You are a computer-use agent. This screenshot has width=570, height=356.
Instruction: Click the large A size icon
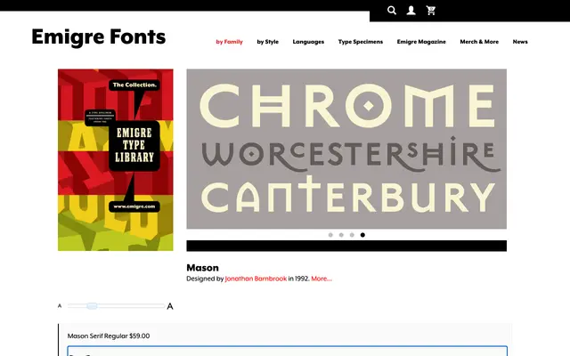coord(170,306)
